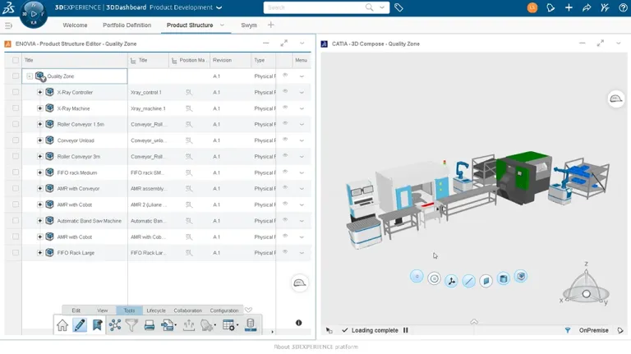Open the search scope dropdown arrow
631x354 pixels.
coord(381,7)
